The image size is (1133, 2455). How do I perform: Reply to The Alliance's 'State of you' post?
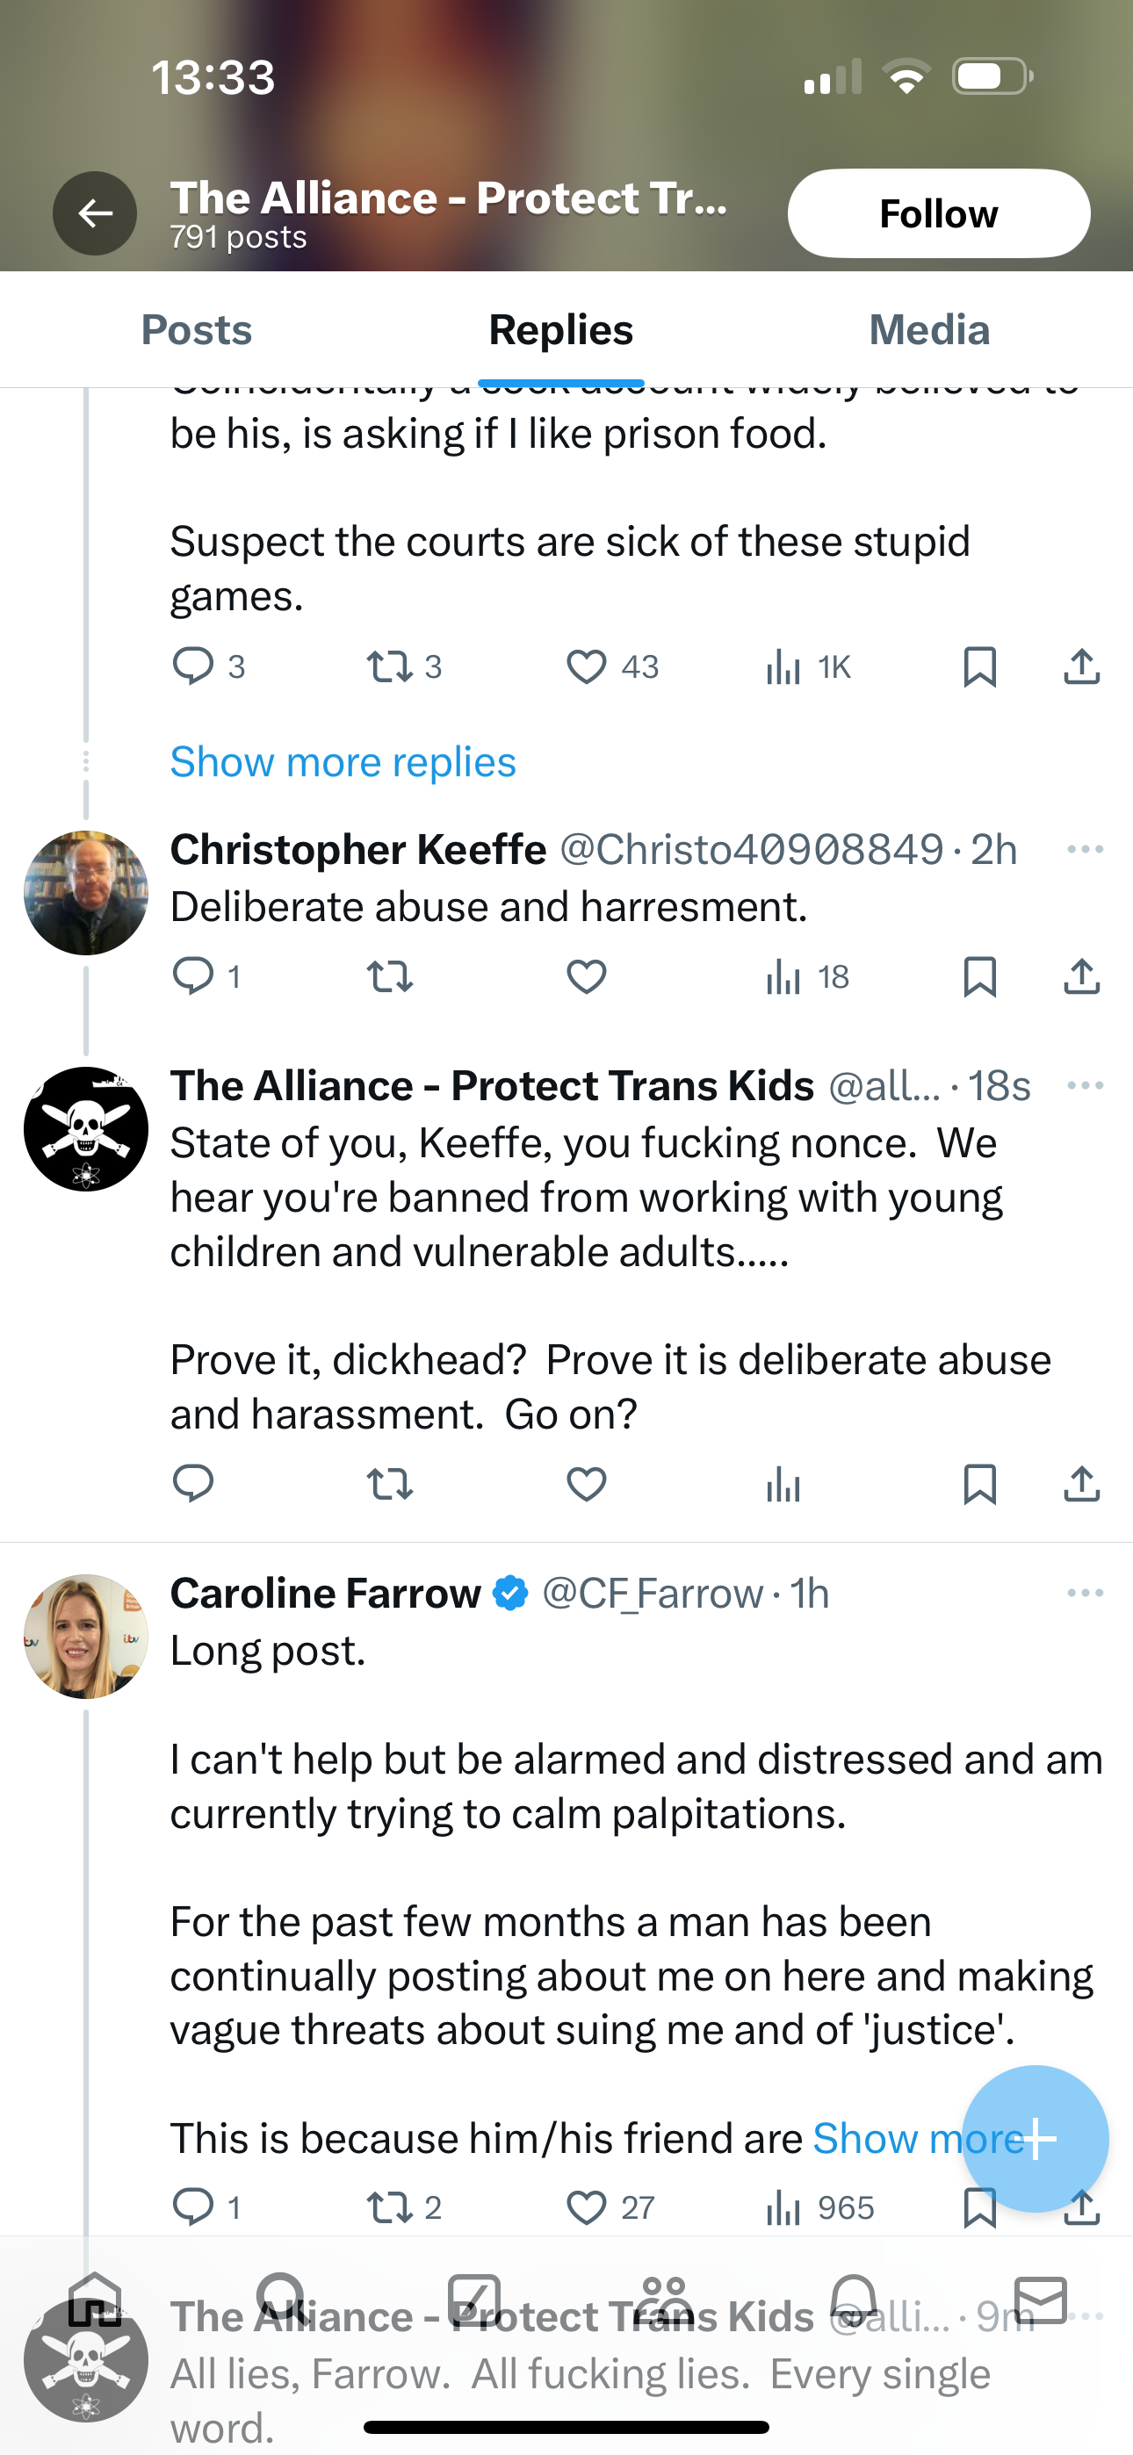click(x=192, y=1484)
